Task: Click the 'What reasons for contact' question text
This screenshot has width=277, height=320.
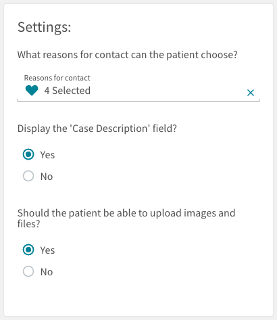Action: [128, 55]
